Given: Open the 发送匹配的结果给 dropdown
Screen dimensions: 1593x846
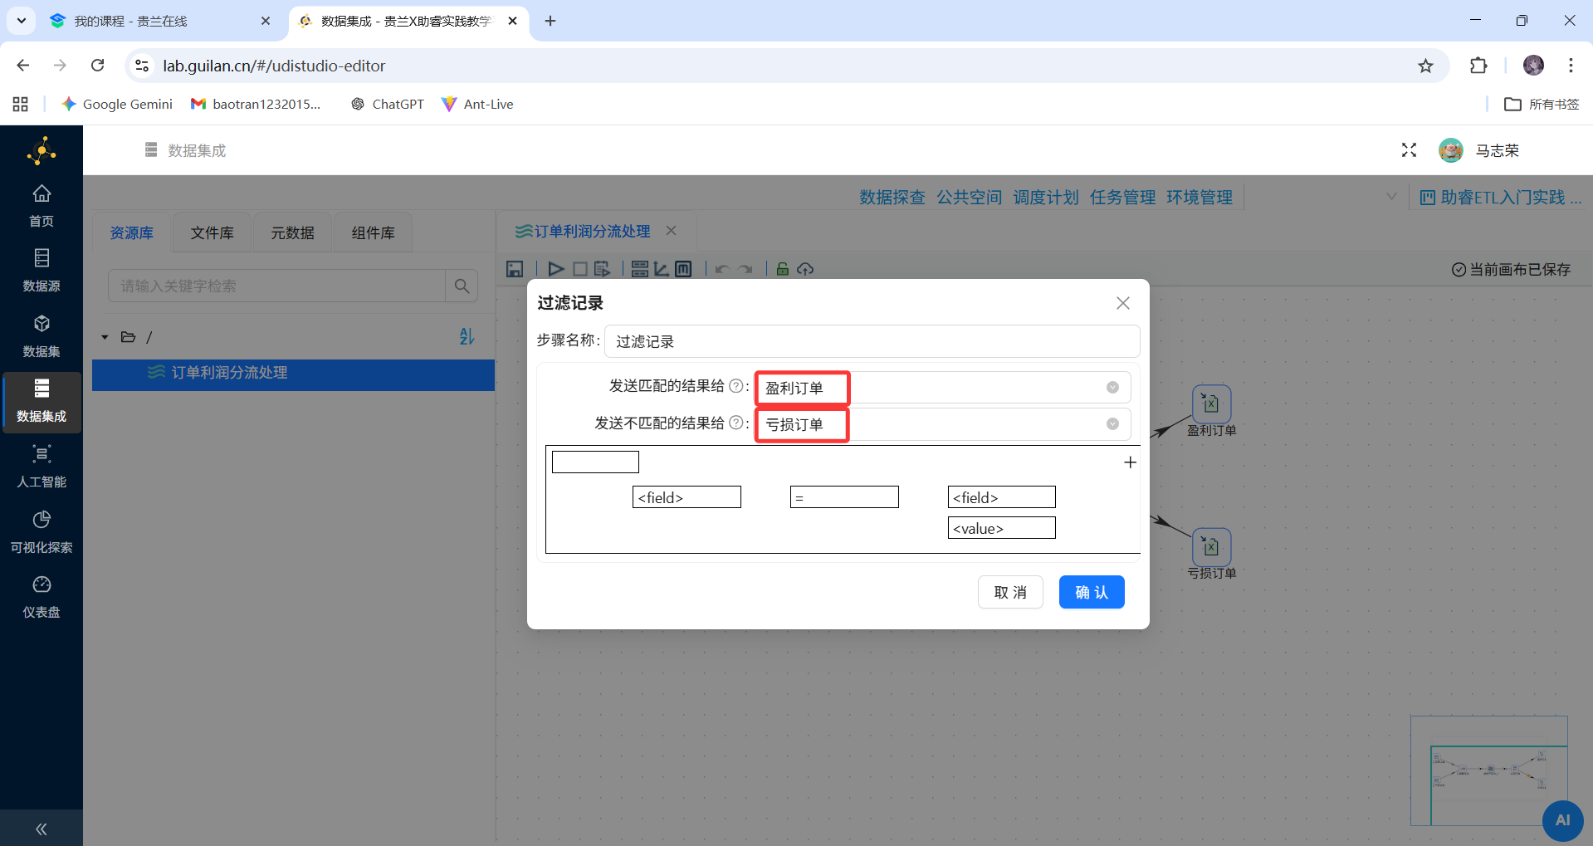Looking at the screenshot, I should pyautogui.click(x=942, y=388).
